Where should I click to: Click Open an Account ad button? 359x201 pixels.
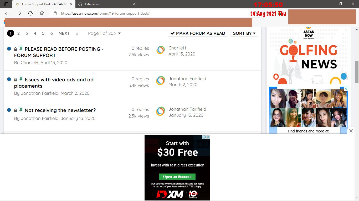tap(177, 177)
